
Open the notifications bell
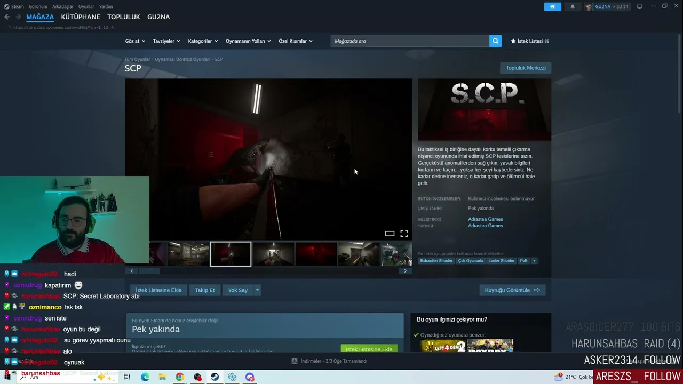573,6
